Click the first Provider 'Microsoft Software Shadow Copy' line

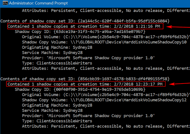click(88, 58)
